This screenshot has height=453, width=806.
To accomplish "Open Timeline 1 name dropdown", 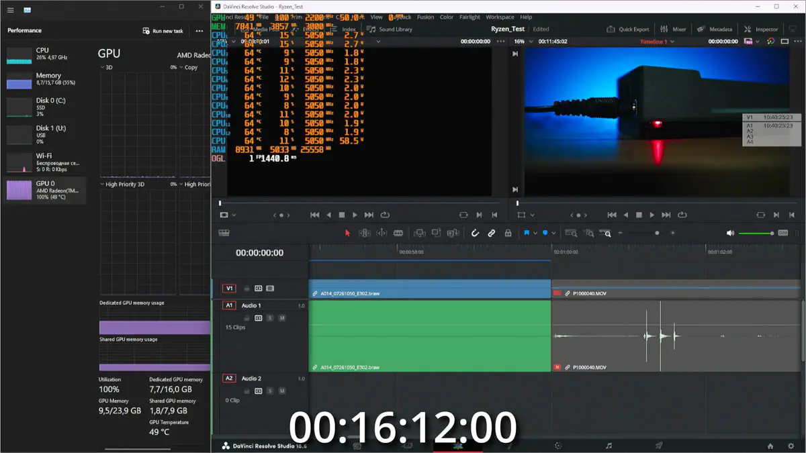I will click(672, 42).
